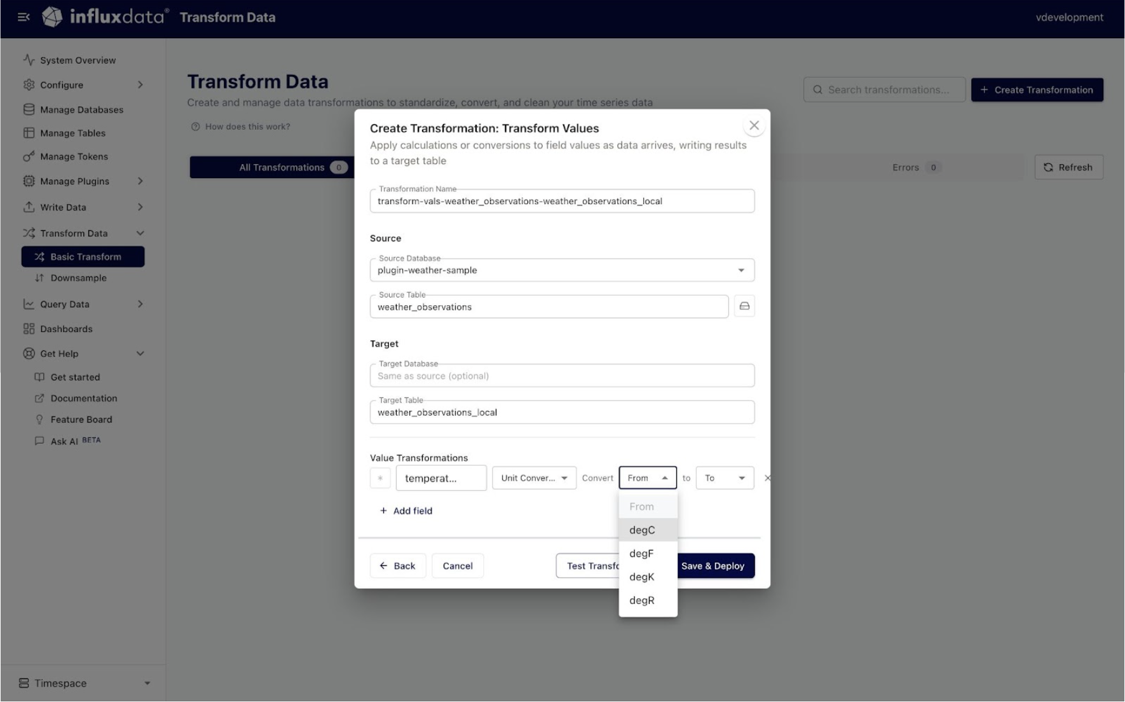1125x702 pixels.
Task: Remove the temperature value transformation row
Action: tap(767, 478)
